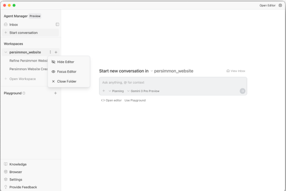Viewport: 286px width, 191px height.
Task: Click the Use Playground link
Action: coord(135,100)
